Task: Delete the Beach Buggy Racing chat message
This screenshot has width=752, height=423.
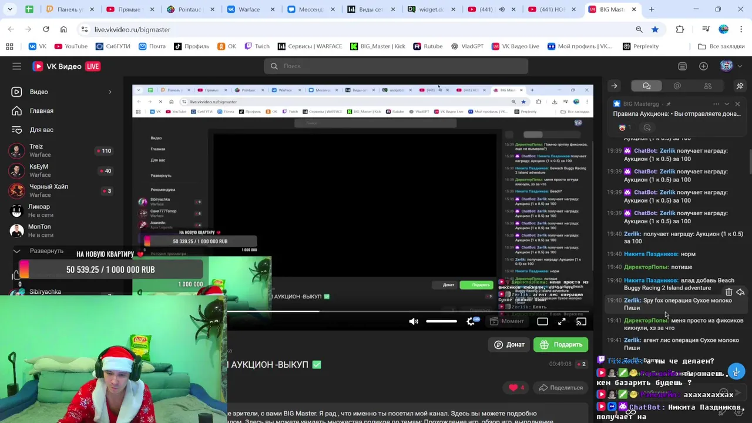Action: (728, 292)
